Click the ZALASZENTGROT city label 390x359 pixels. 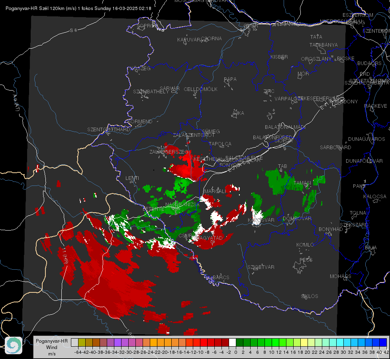pos(194,135)
